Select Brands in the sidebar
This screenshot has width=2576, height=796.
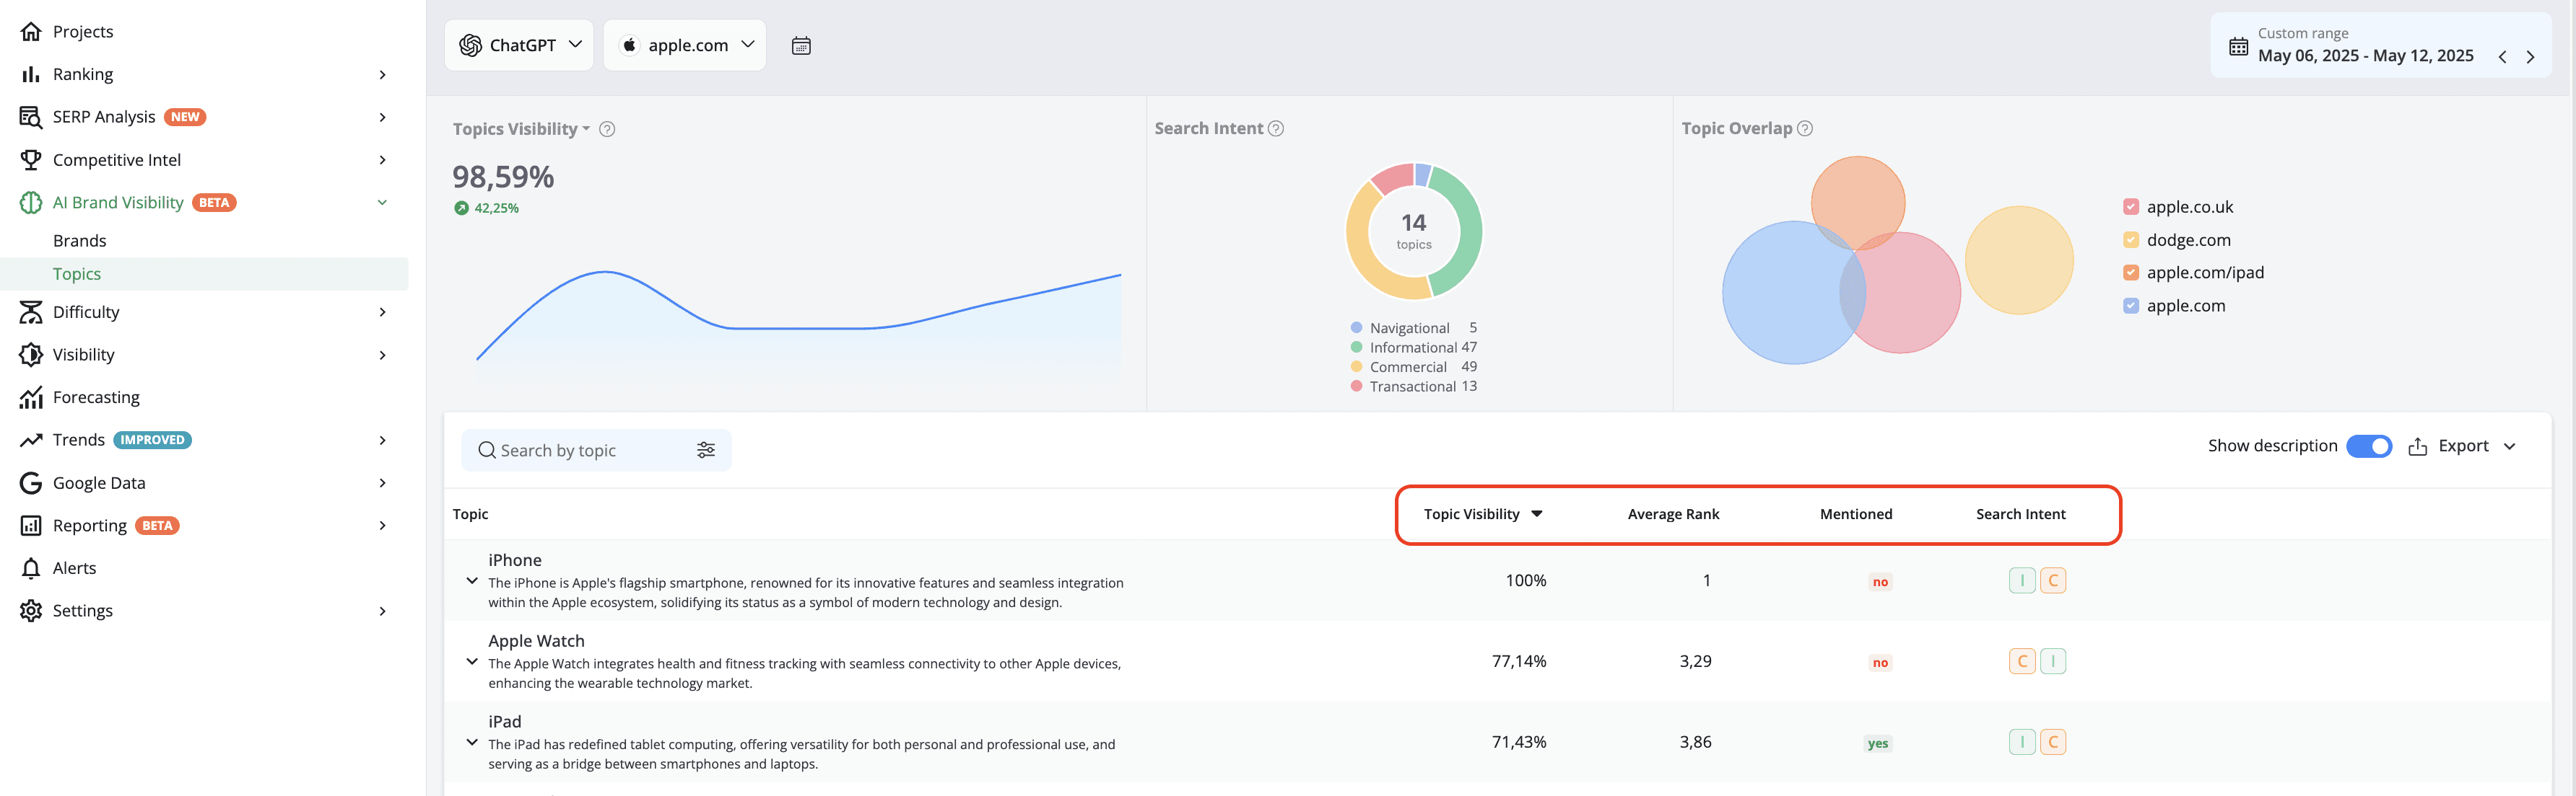click(79, 241)
